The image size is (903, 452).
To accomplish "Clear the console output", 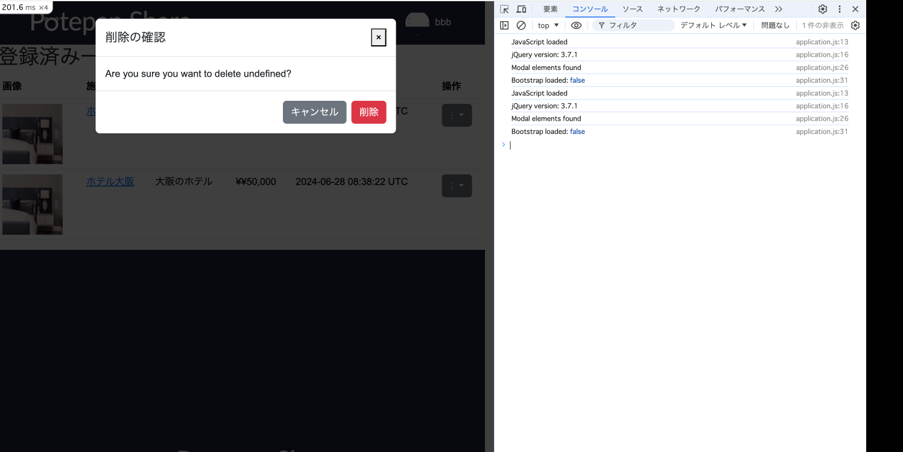I will 521,25.
